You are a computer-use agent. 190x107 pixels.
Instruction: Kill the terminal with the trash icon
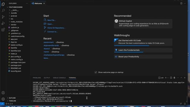[x=174, y=78]
